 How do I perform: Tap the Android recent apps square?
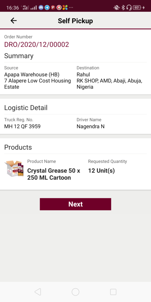(x=113, y=292)
